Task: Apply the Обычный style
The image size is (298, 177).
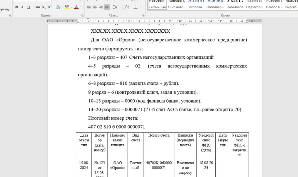Action: 157,5
